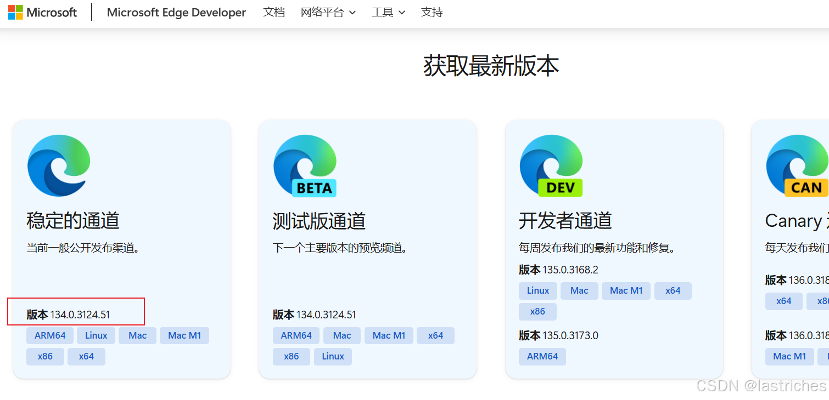829x400 pixels.
Task: Download Mac driver in 稳定的通道 card
Action: [x=138, y=335]
